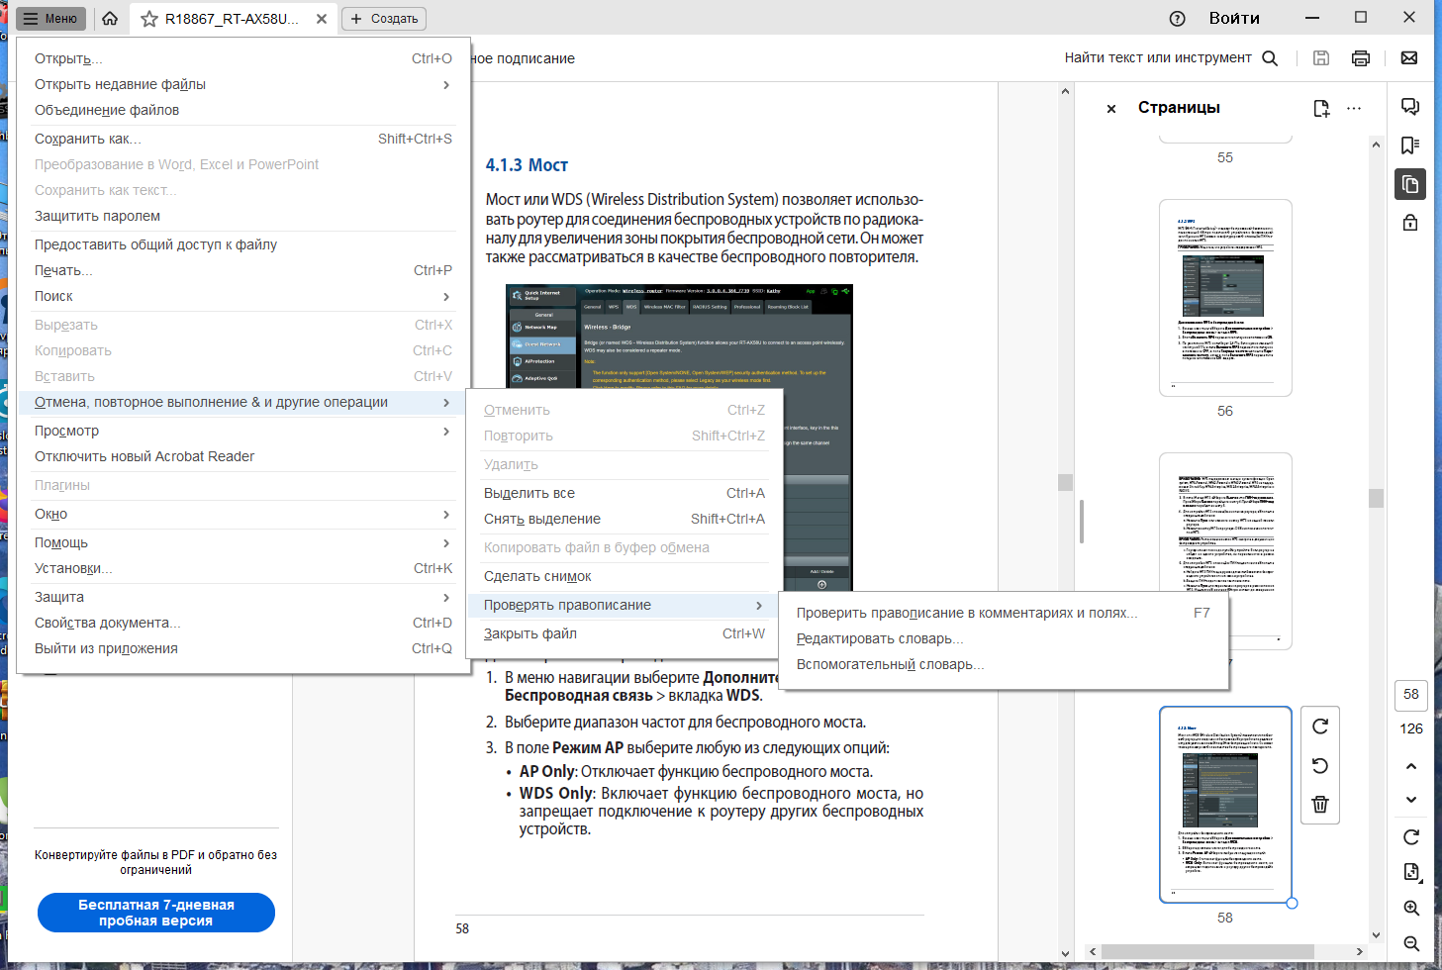Click the home icon

[110, 19]
